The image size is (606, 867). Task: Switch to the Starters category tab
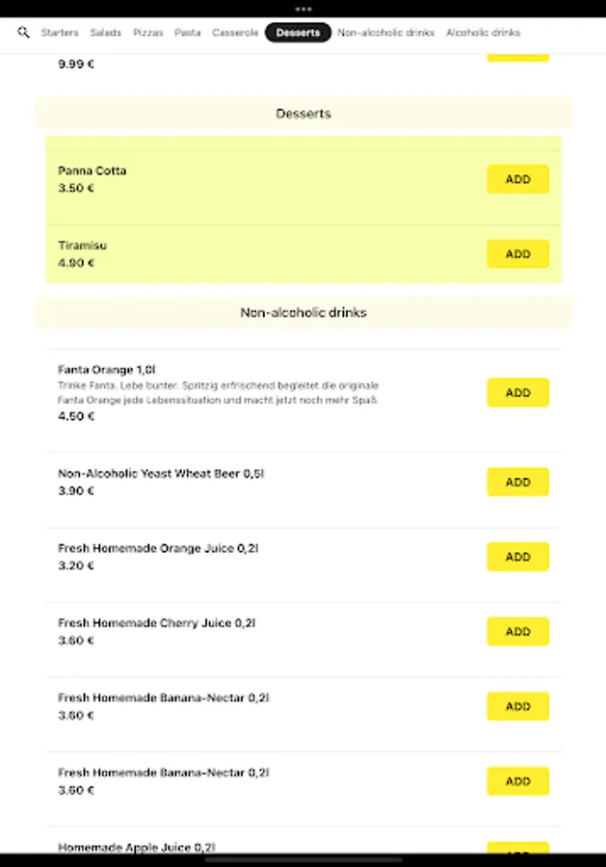tap(60, 33)
